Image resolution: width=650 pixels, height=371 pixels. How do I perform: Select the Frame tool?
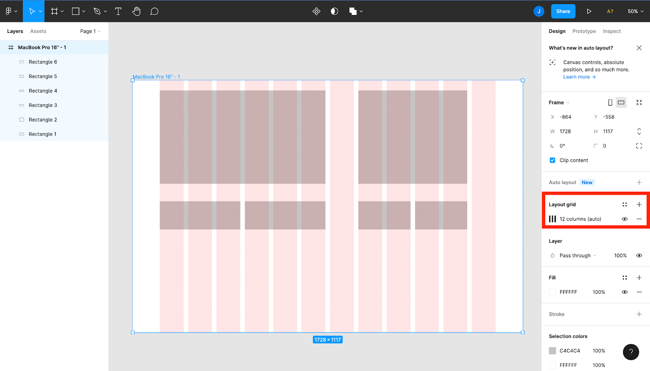click(55, 11)
